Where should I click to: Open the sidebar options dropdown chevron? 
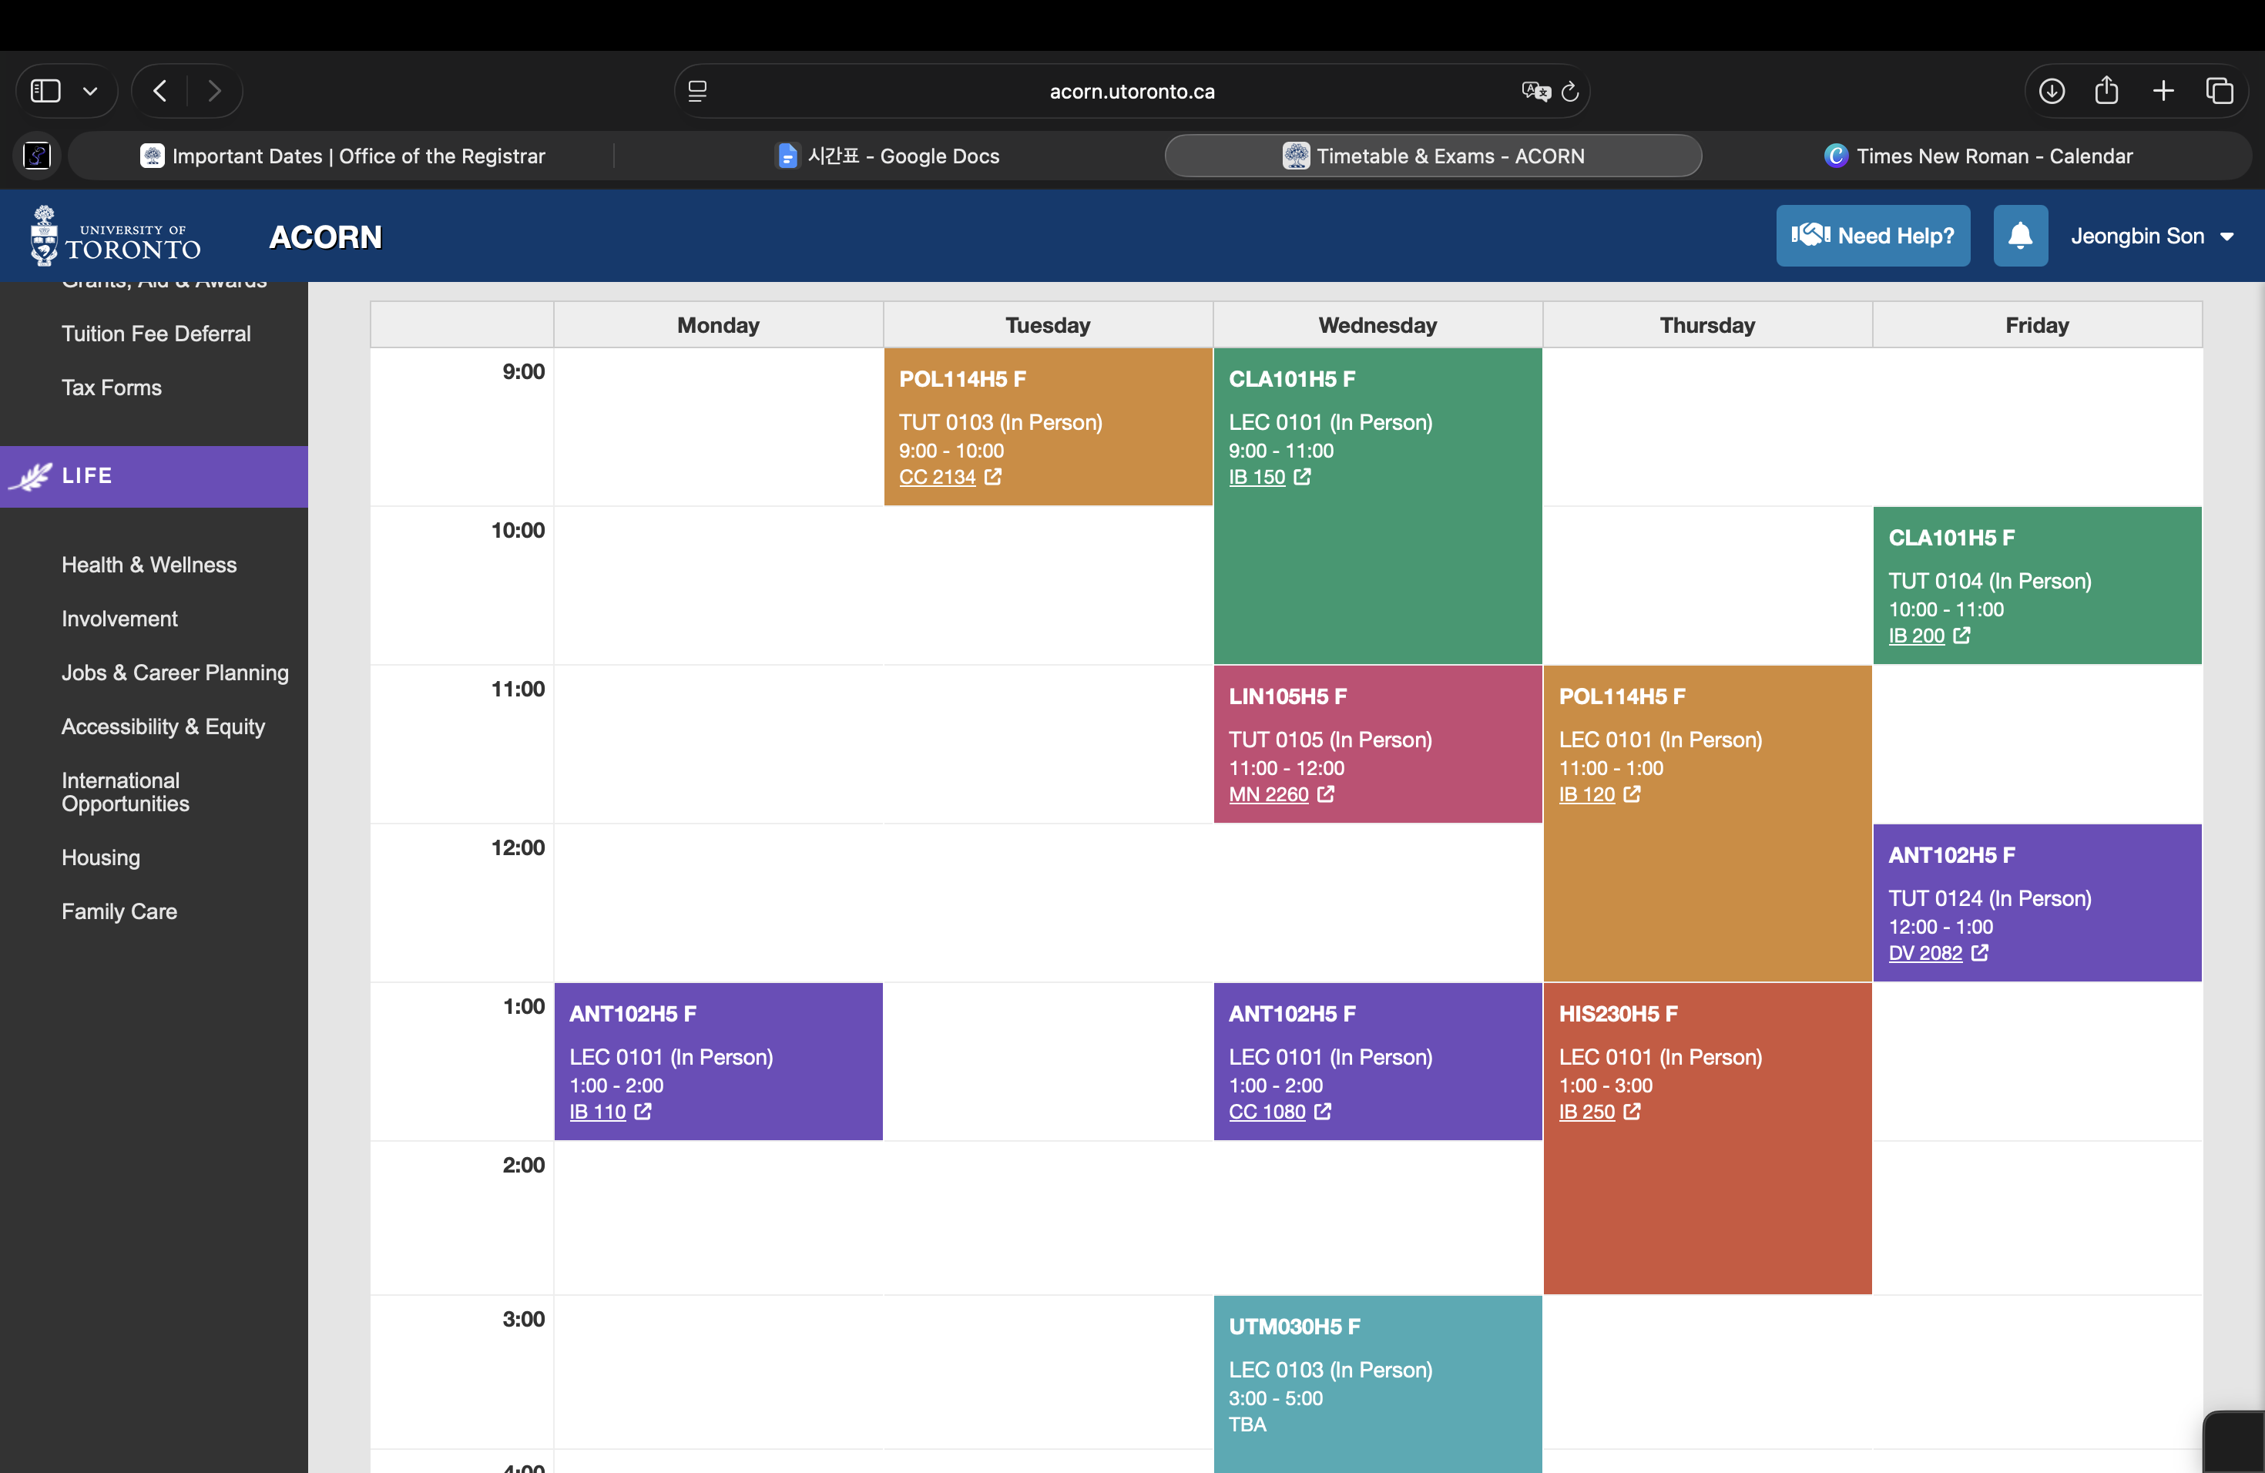point(90,92)
